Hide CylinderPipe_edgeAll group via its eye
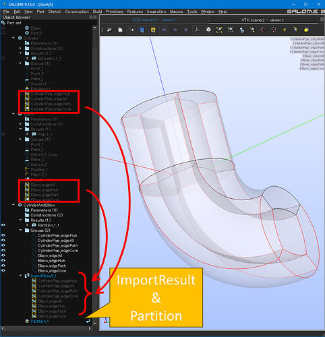325x337 pixels. click(3, 241)
